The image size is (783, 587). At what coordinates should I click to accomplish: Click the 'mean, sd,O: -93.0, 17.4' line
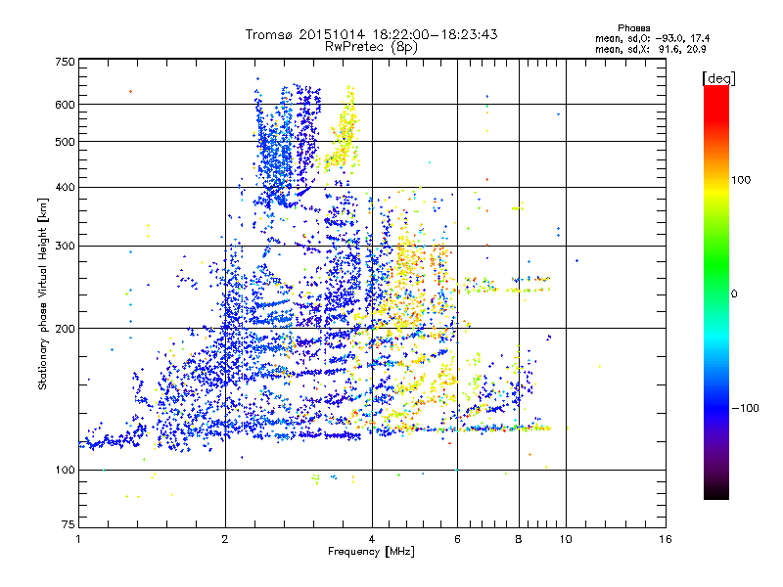click(x=652, y=38)
